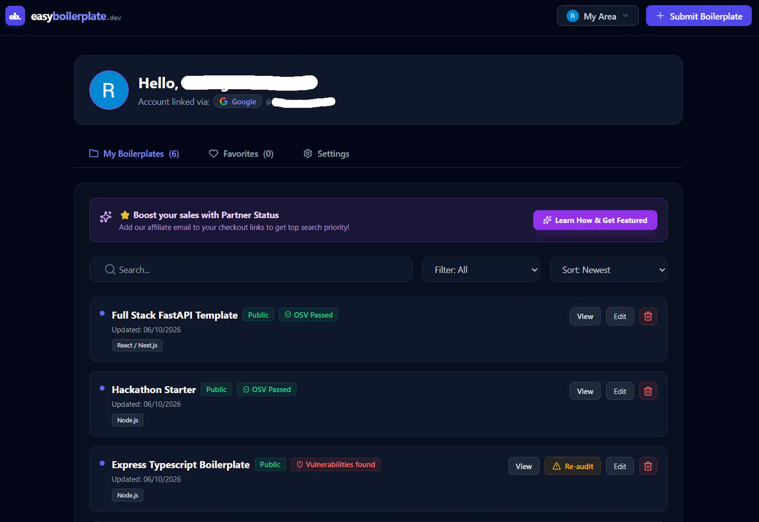Screen dimensions: 759x522
Task: View the Full Stack FastAPI Template
Action: click(585, 316)
